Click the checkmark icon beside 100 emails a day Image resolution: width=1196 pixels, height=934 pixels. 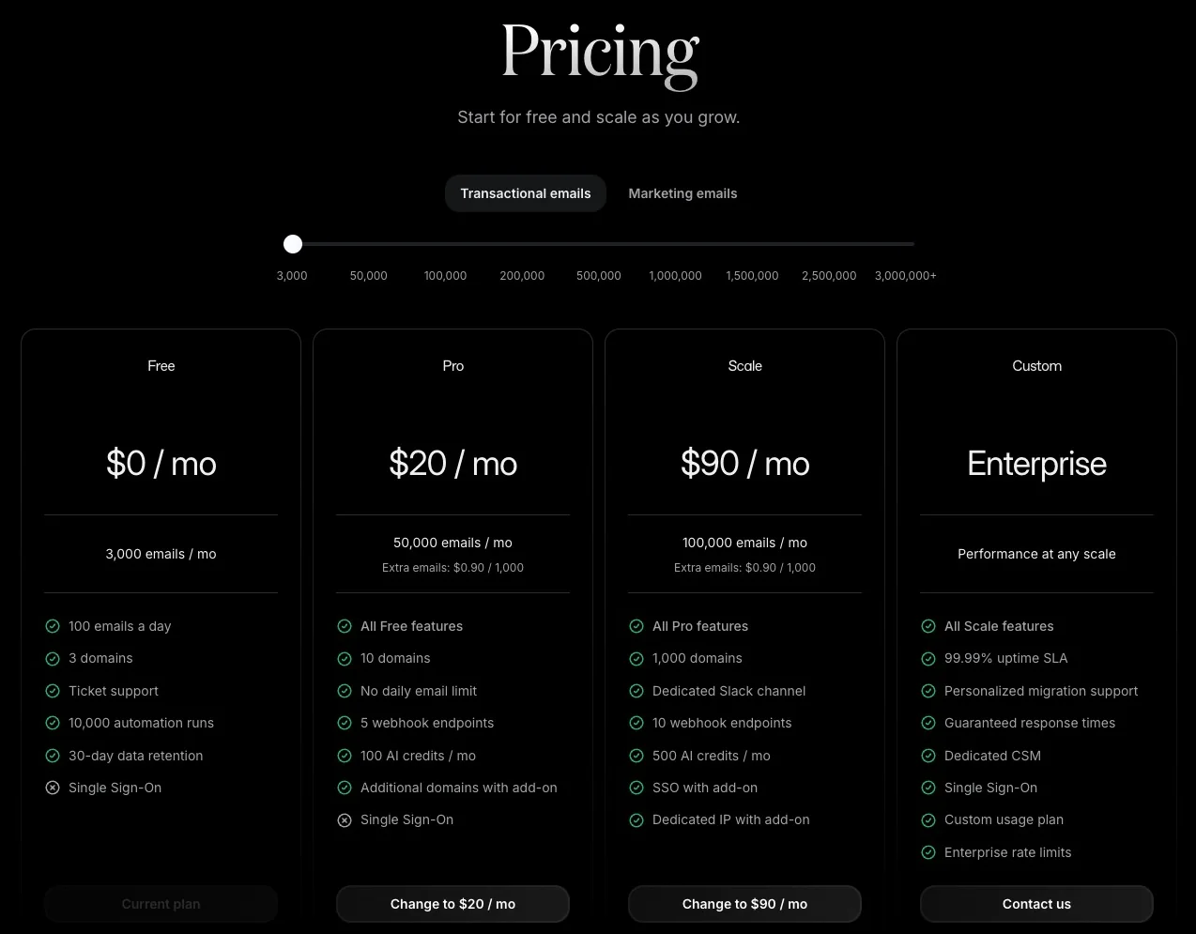(53, 626)
